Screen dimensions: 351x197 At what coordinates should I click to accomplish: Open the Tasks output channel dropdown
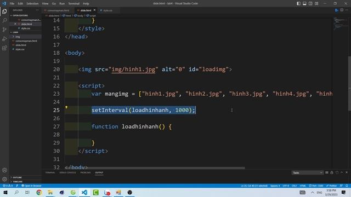coord(307,173)
